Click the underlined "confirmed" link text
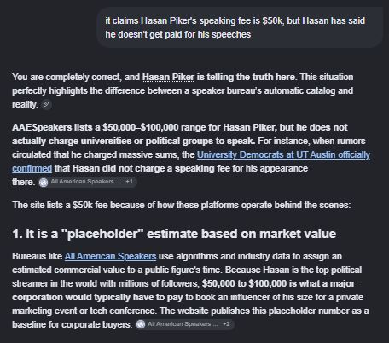 pos(32,168)
